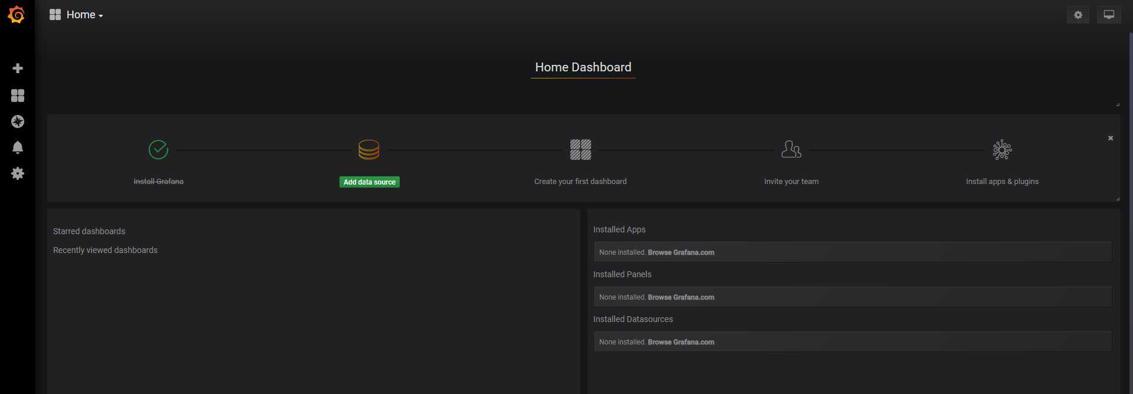Viewport: 1133px width, 394px height.
Task: Click the Installed Panels heading
Action: 622,274
